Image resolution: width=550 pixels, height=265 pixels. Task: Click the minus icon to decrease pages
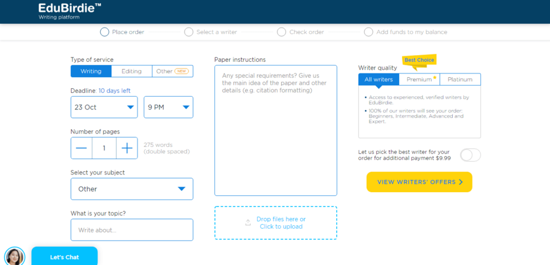(x=81, y=148)
